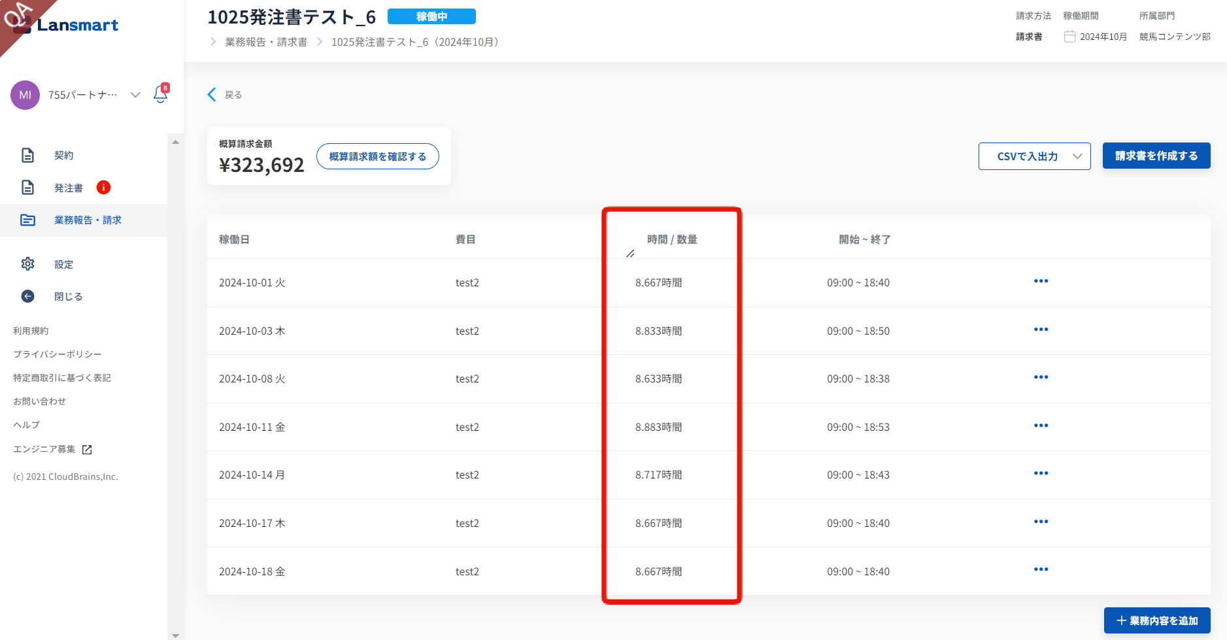Open more options for 2024-10-03 row
The width and height of the screenshot is (1227, 640).
(x=1041, y=329)
